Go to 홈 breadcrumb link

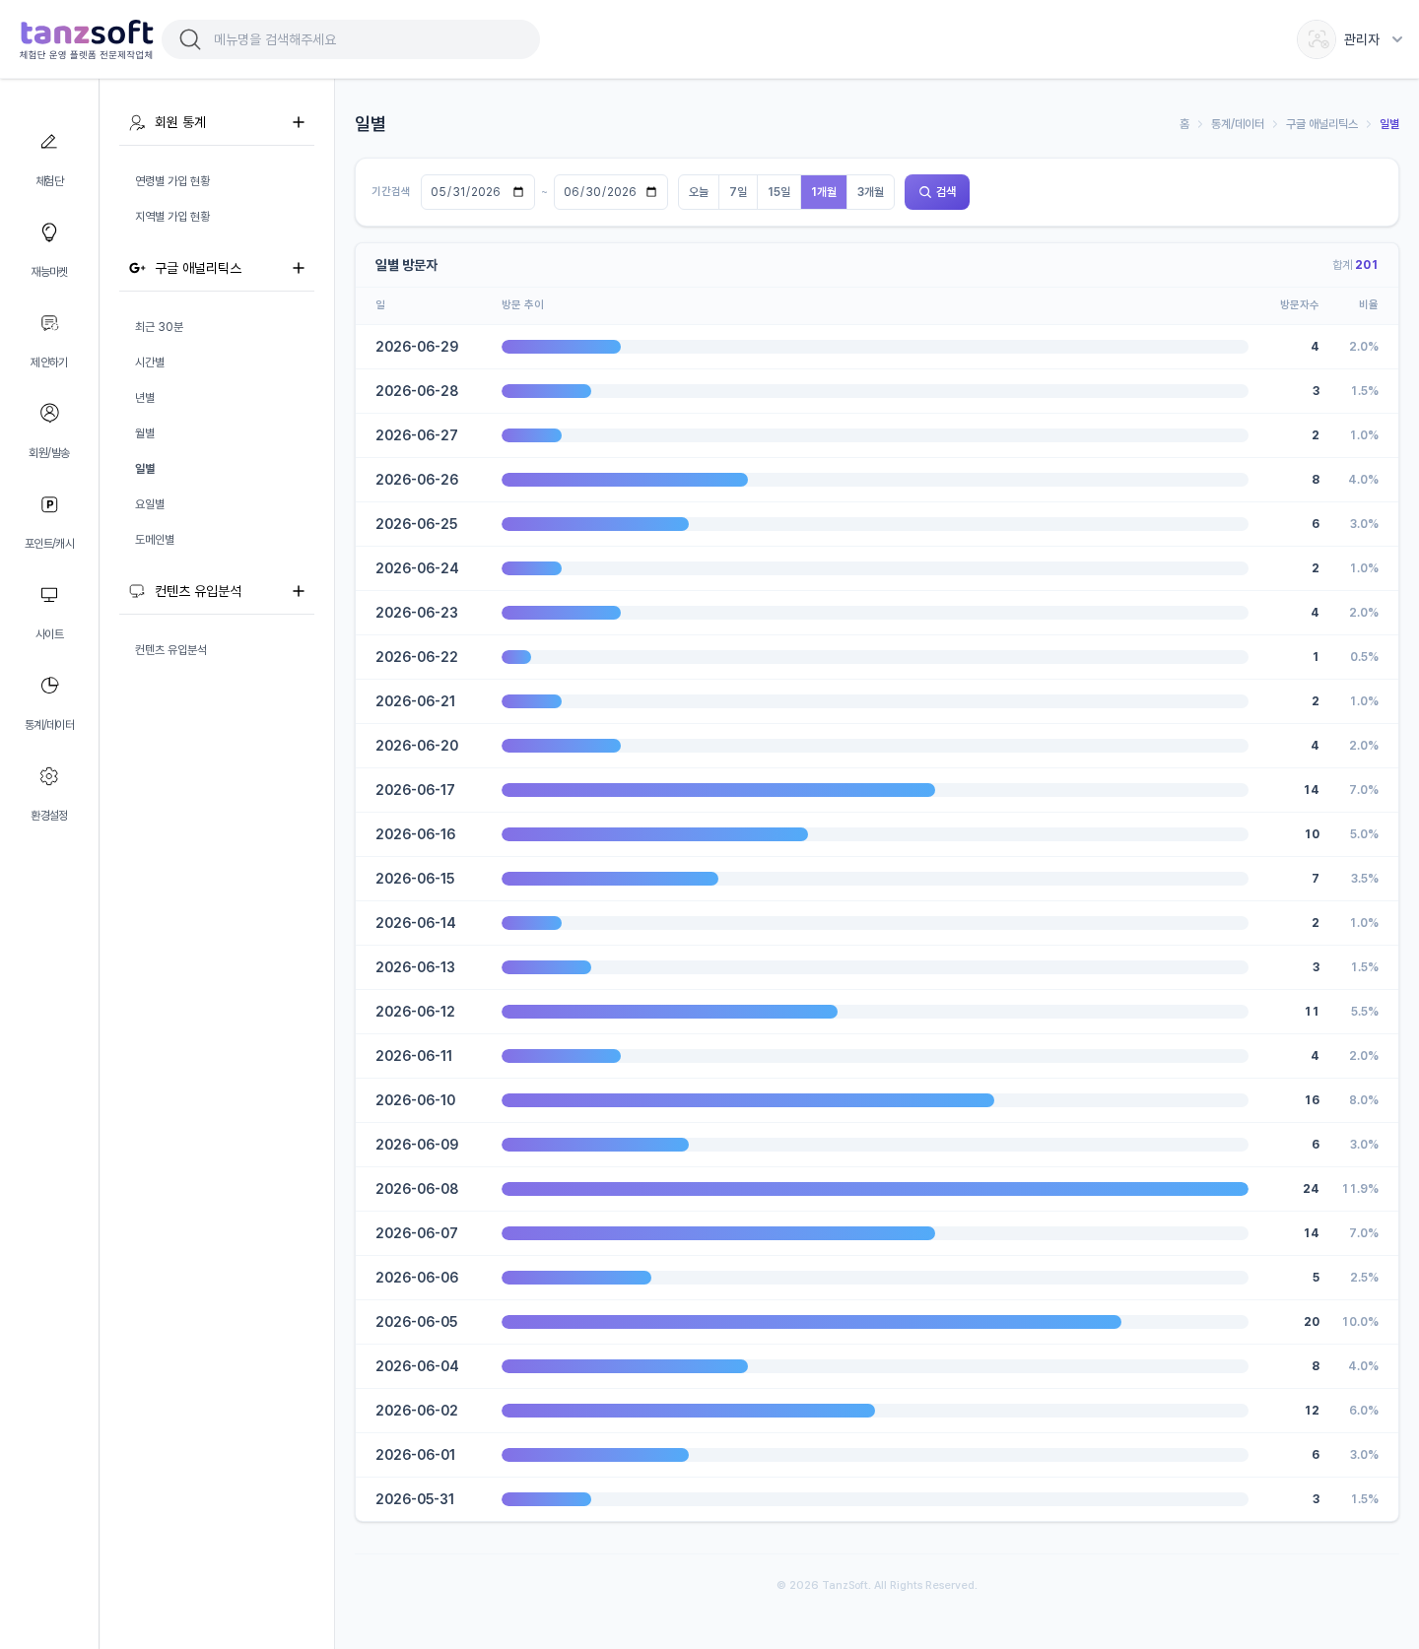click(x=1184, y=124)
